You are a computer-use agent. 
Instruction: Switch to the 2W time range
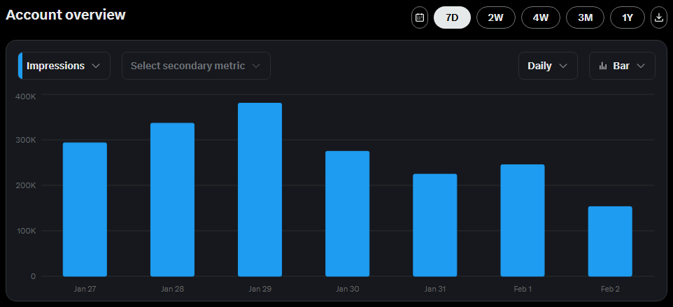[495, 17]
